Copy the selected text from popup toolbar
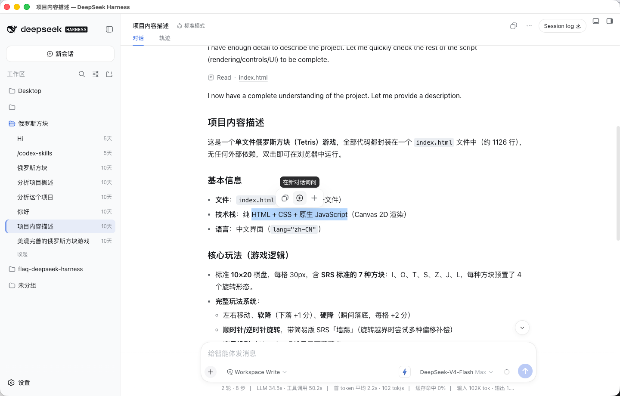The image size is (620, 396). click(x=285, y=198)
